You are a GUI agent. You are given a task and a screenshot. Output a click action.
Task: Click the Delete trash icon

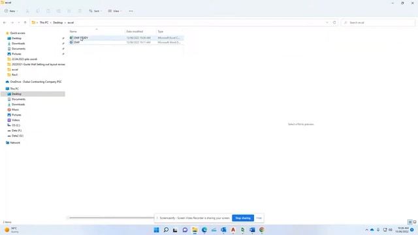tap(80, 11)
